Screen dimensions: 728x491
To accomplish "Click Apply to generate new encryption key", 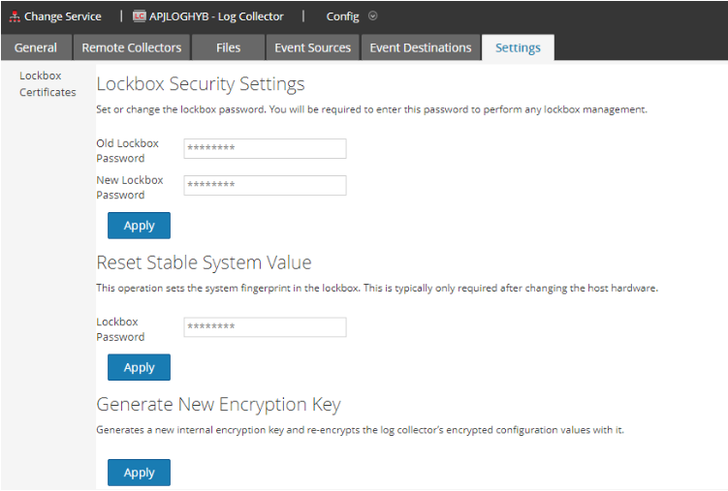I will (139, 473).
